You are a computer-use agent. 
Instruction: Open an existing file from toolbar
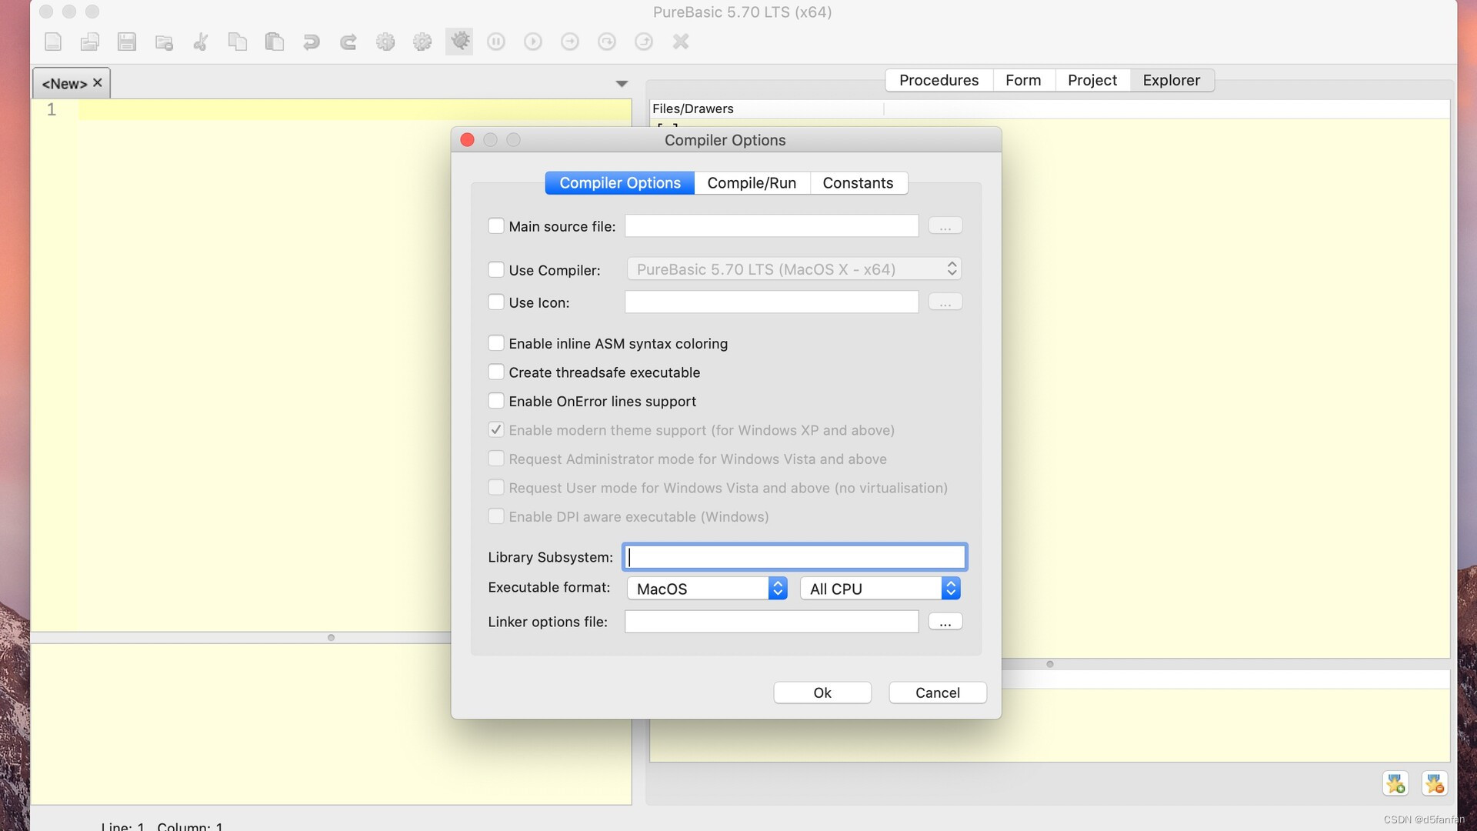click(90, 42)
